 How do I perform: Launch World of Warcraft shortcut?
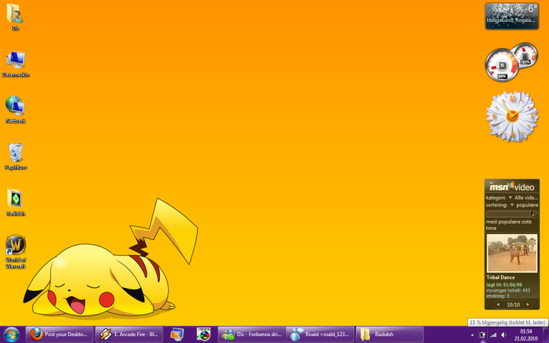click(x=15, y=252)
